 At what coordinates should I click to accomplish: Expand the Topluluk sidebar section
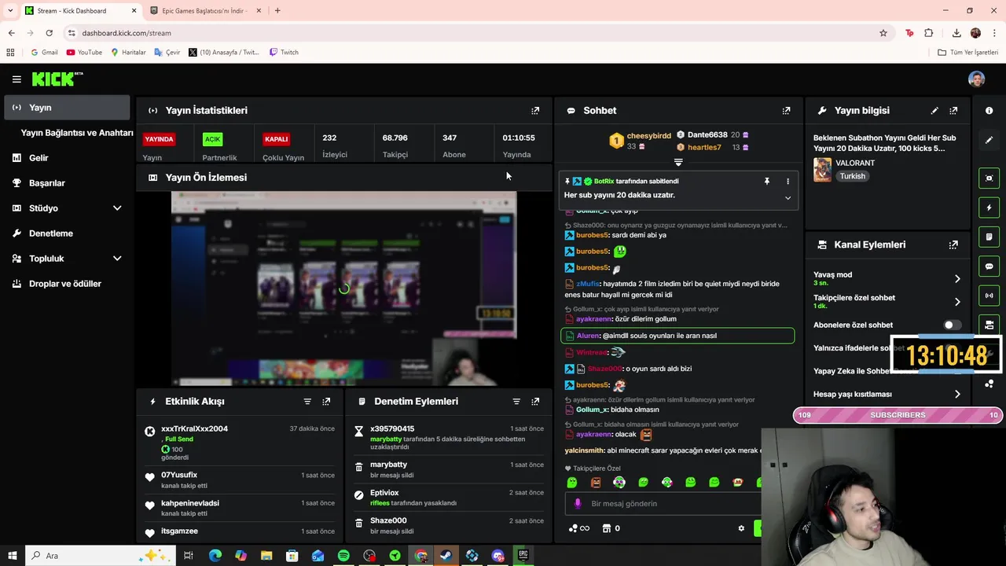point(117,259)
